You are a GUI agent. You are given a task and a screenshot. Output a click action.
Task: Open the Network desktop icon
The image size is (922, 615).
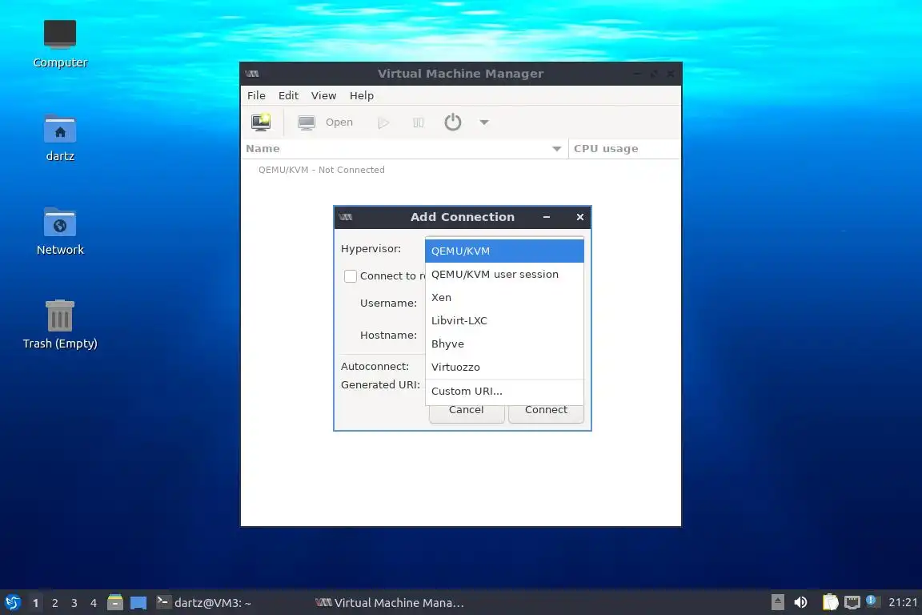pyautogui.click(x=60, y=232)
